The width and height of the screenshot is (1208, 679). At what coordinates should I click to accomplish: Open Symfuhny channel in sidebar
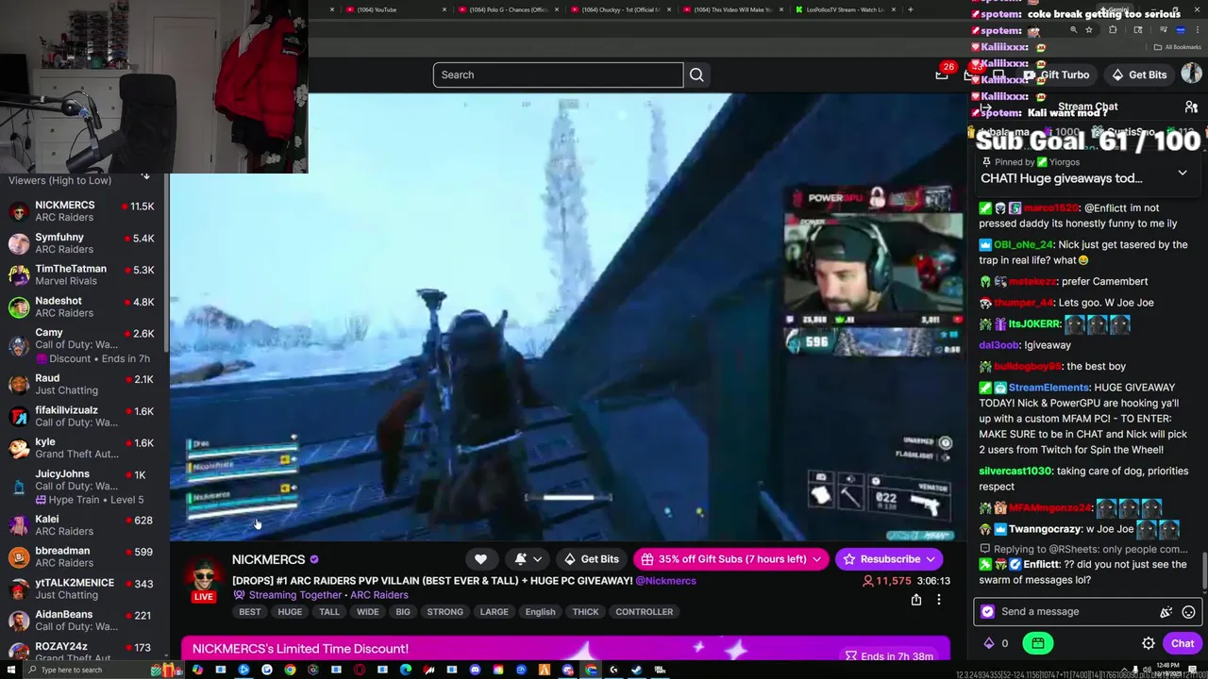click(x=83, y=243)
